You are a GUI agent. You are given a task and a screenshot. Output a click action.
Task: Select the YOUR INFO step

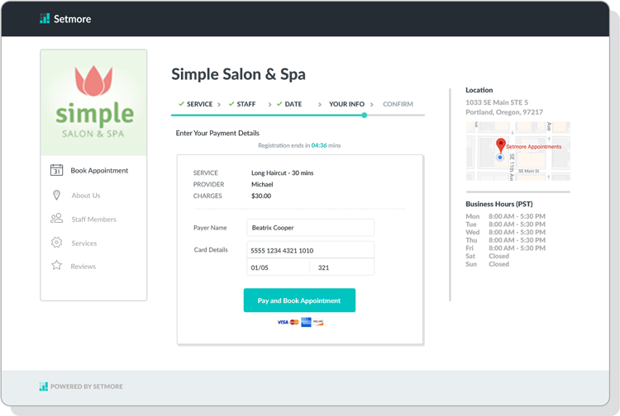pos(346,104)
